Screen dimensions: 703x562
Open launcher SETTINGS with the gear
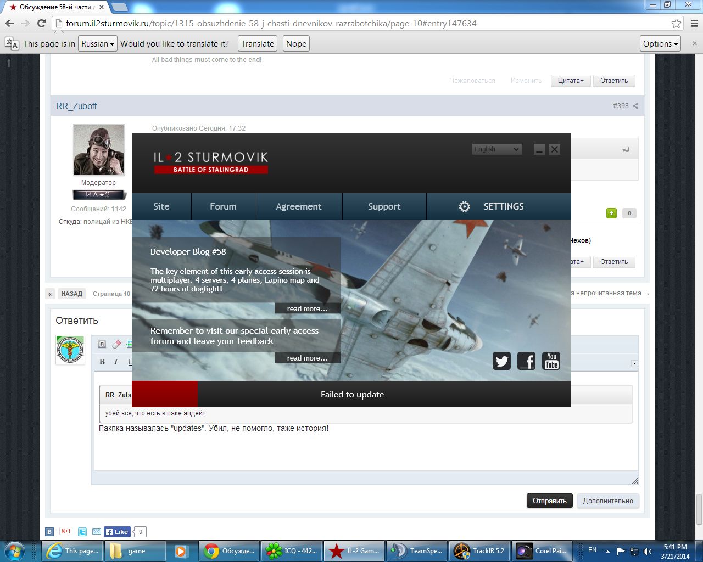tap(465, 206)
